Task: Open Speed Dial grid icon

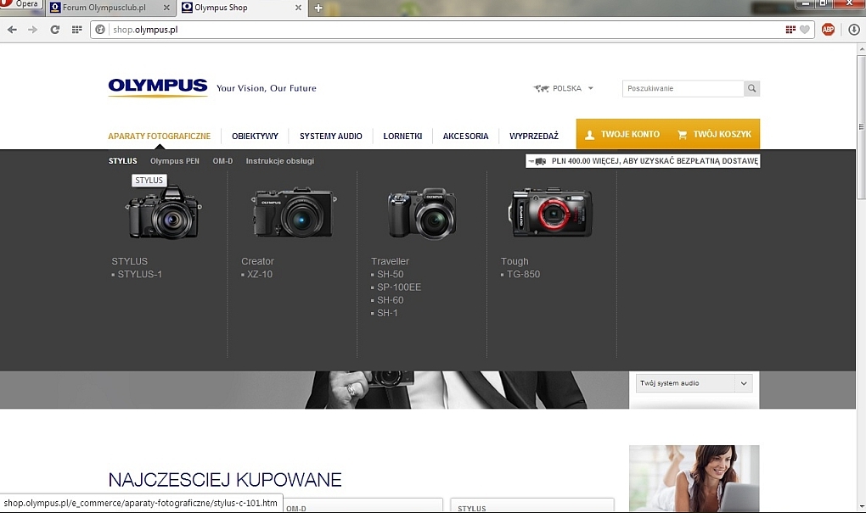Action: [76, 30]
